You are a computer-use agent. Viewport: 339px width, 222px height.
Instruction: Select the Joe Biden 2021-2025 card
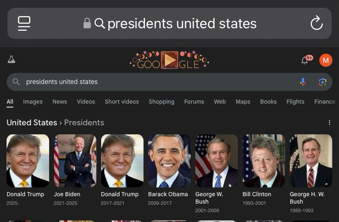(75, 170)
